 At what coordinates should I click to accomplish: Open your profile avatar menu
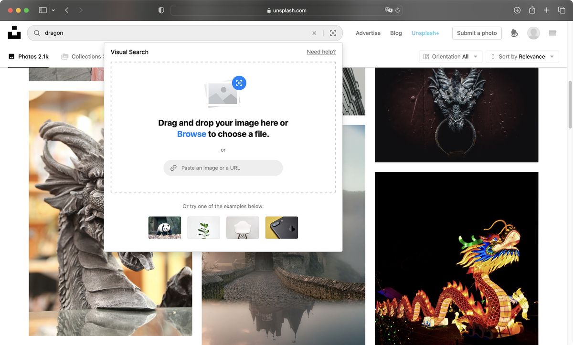coord(533,33)
